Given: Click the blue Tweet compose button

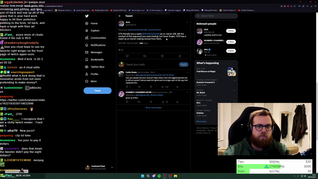Looking at the screenshot, I should pyautogui.click(x=97, y=90).
